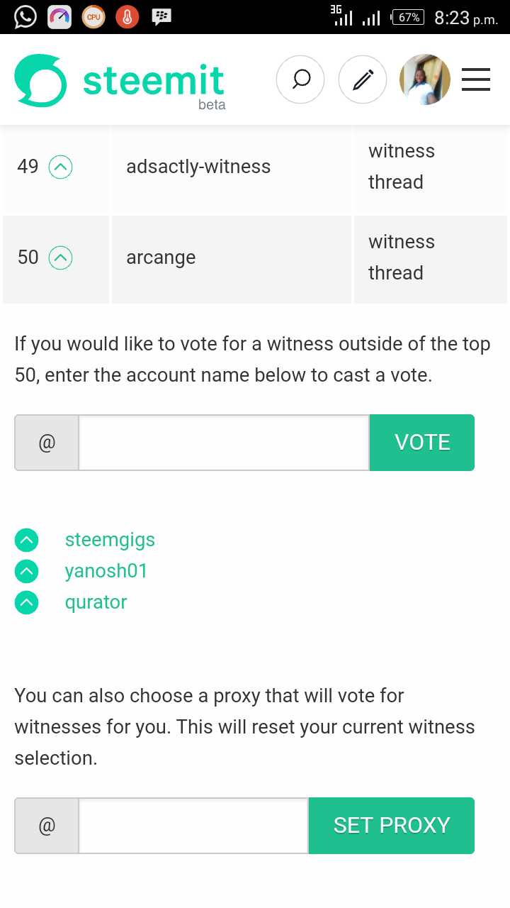Viewport: 510px width, 908px height.
Task: Focus the proxy account name field
Action: click(x=193, y=826)
